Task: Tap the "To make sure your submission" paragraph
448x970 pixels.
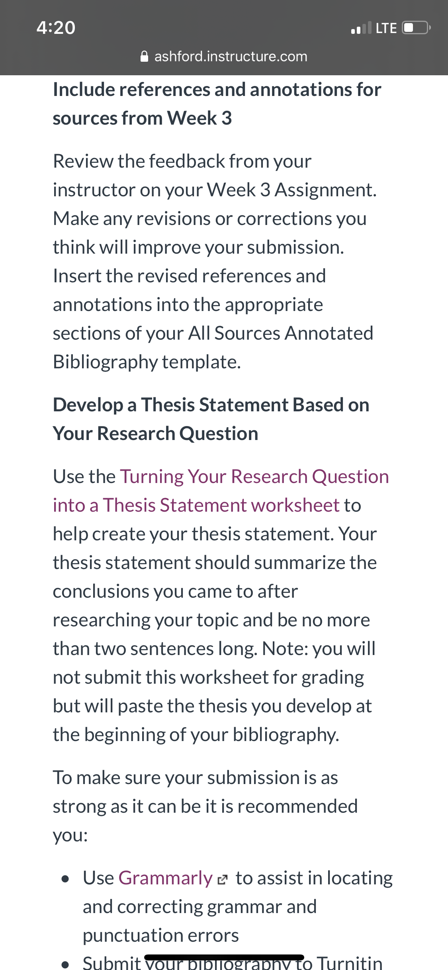Action: (205, 806)
